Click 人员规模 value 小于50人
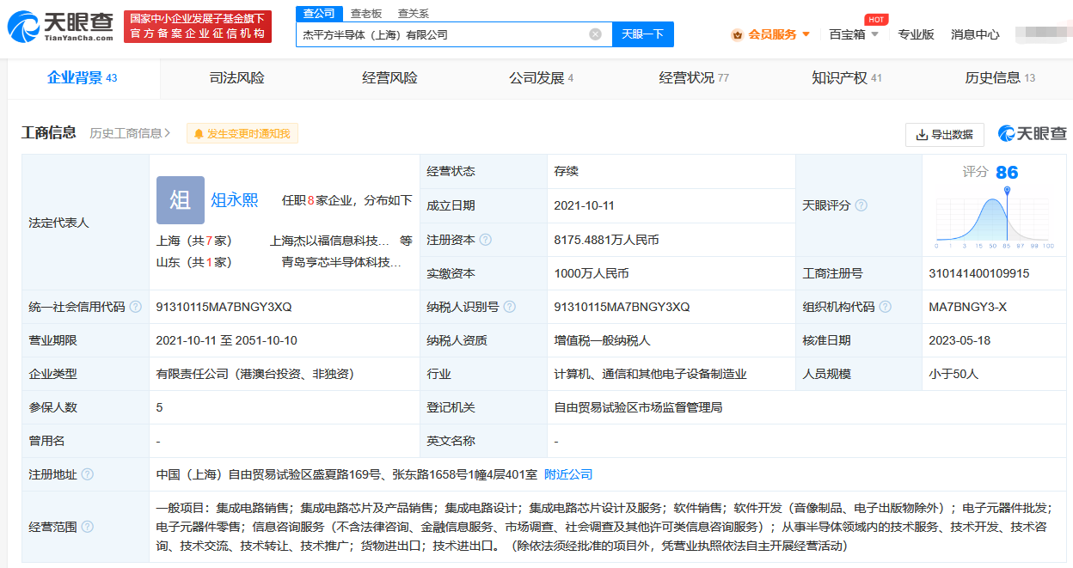The width and height of the screenshot is (1073, 568). [953, 374]
